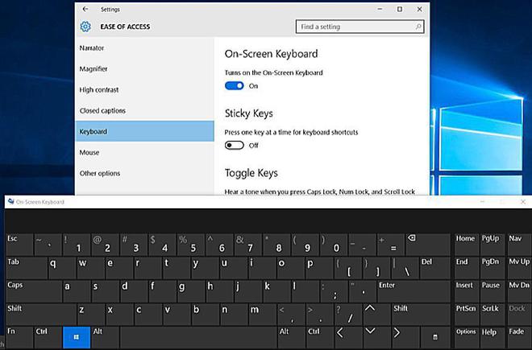Viewport: 532px width, 350px height.
Task: Tap the tilde and backtick key
Action: coord(48,245)
